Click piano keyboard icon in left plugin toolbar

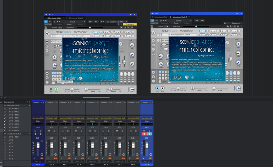(x=125, y=27)
